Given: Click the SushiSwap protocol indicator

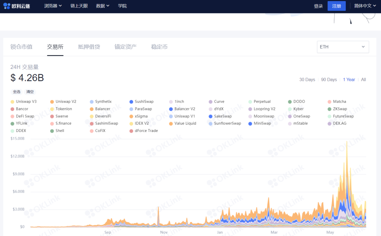Looking at the screenshot, I should click(x=131, y=101).
